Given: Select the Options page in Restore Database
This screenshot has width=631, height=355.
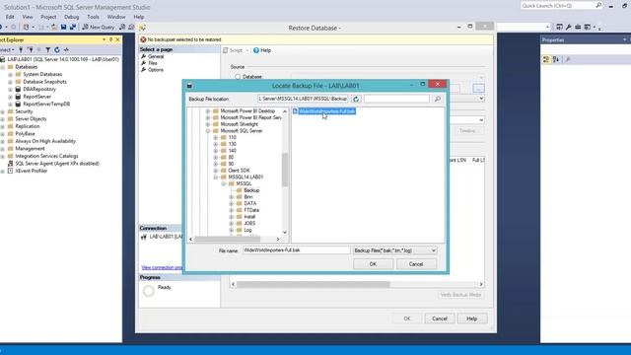Looking at the screenshot, I should 156,70.
